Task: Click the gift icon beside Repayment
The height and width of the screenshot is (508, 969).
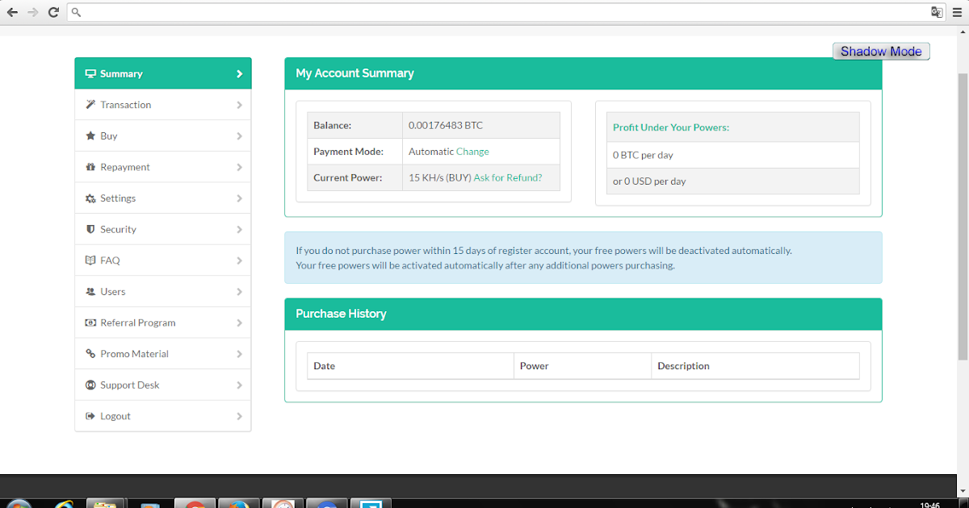Action: (90, 167)
